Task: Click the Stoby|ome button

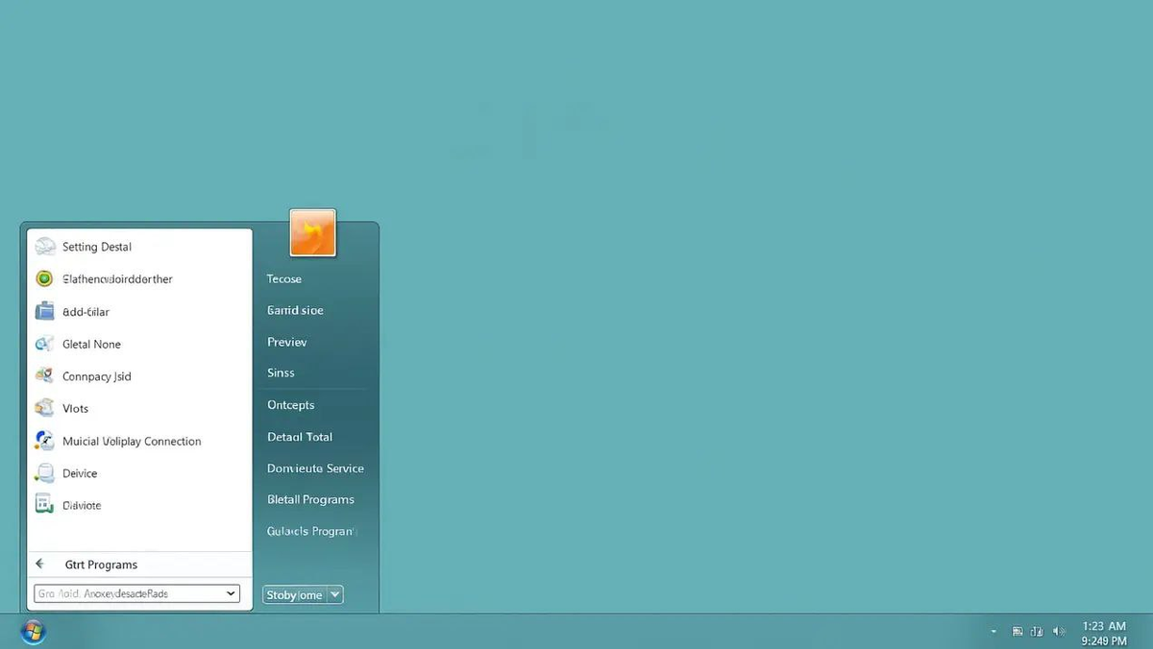Action: pos(295,594)
